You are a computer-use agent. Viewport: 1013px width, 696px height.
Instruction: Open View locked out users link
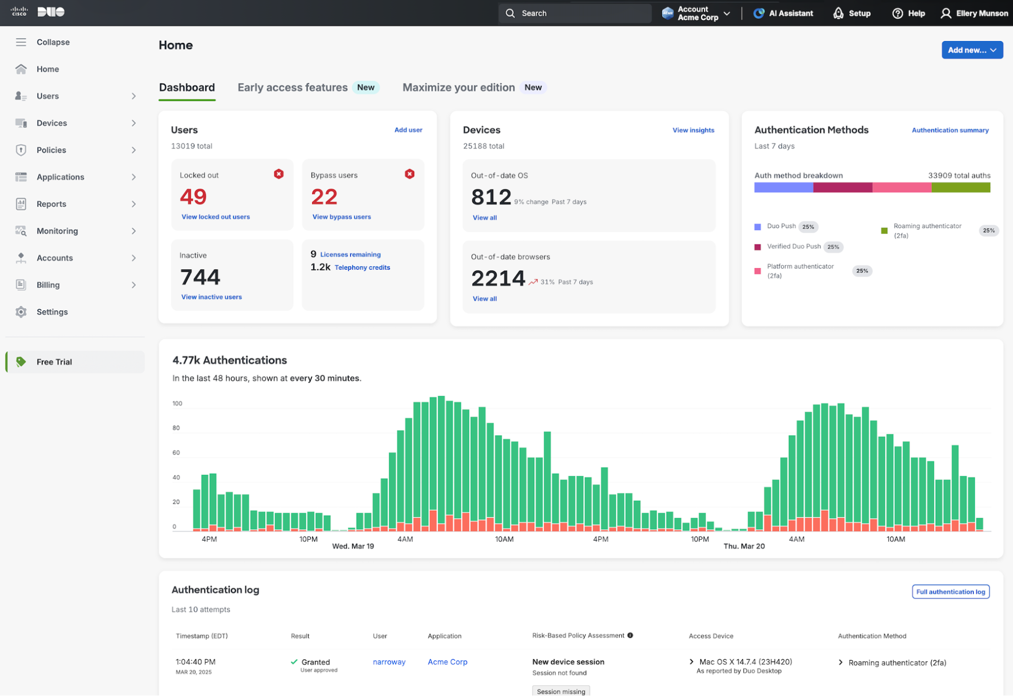tap(216, 217)
